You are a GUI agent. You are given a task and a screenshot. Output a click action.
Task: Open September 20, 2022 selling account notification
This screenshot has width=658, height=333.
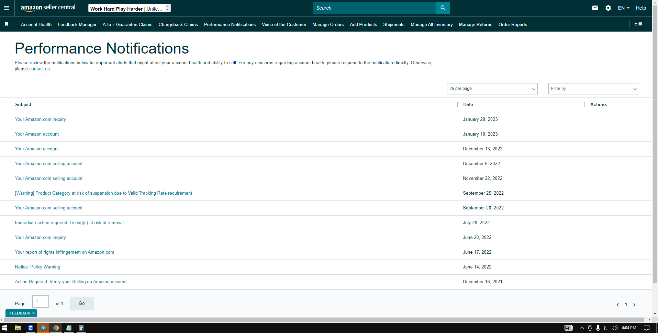pos(48,208)
